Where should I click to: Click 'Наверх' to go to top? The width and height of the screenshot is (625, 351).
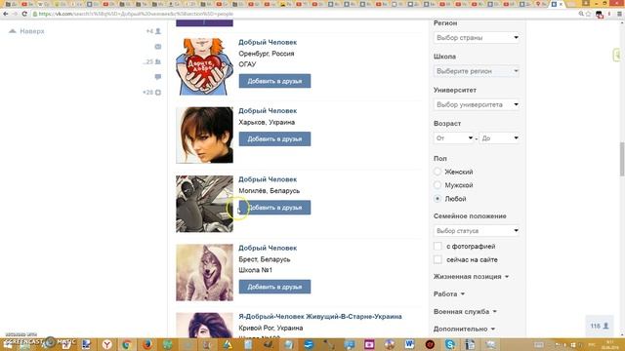click(x=26, y=31)
